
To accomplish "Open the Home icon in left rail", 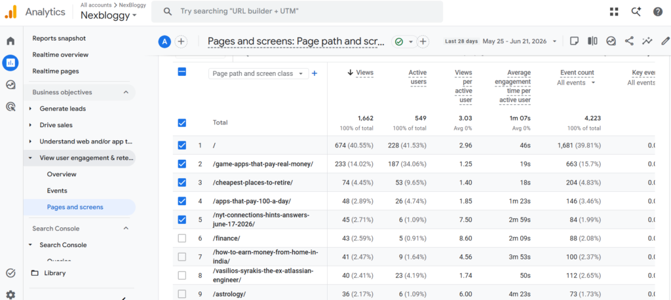I will 10,41.
